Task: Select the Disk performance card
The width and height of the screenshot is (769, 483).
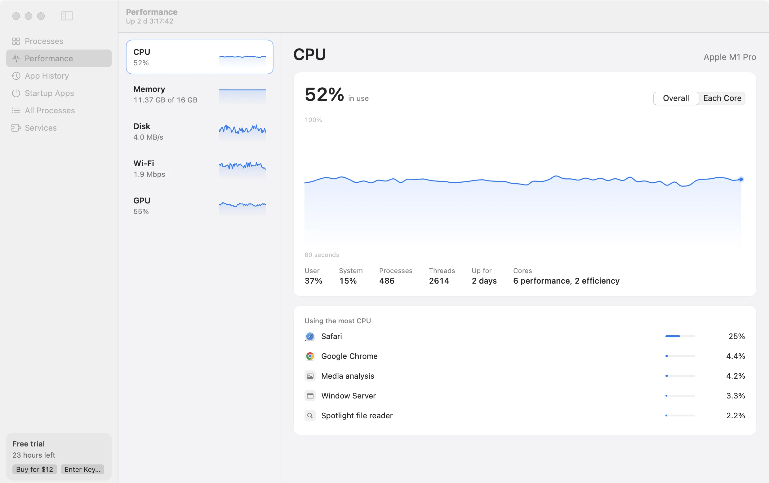Action: click(x=200, y=131)
